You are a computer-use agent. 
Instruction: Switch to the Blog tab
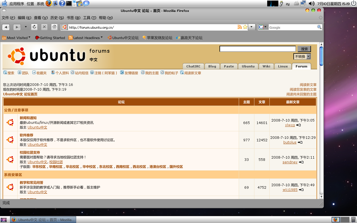tap(212, 66)
